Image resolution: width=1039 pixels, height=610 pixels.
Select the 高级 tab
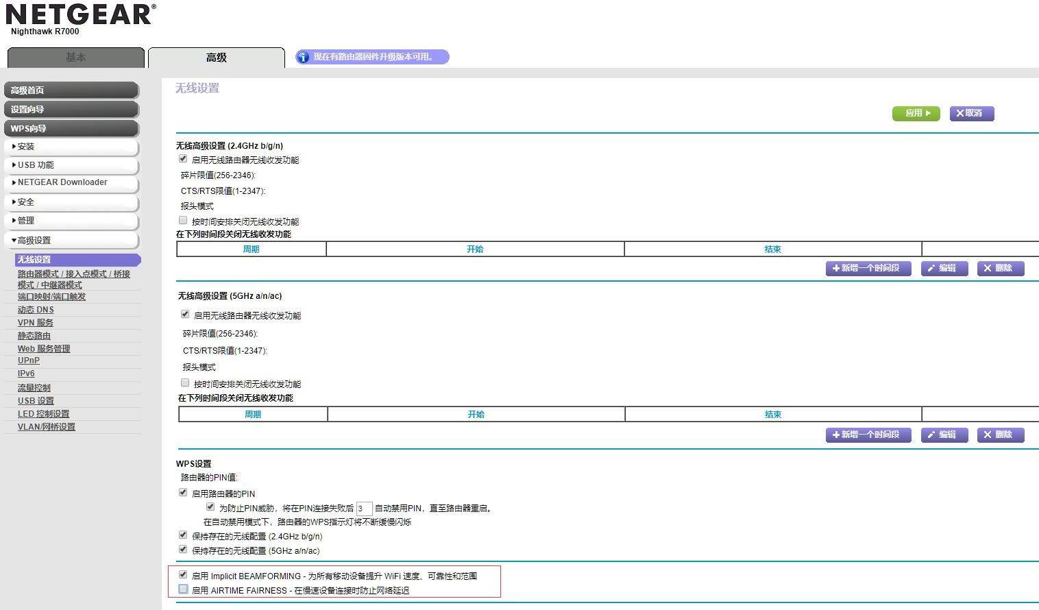(216, 58)
